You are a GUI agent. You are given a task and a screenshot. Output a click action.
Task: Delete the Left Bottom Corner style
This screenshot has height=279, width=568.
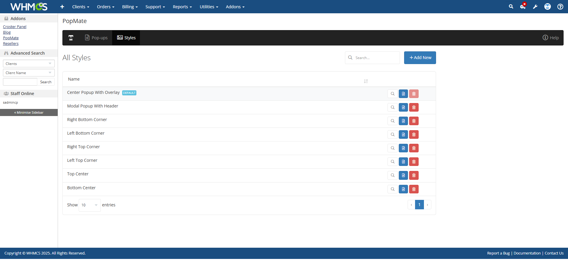click(414, 135)
